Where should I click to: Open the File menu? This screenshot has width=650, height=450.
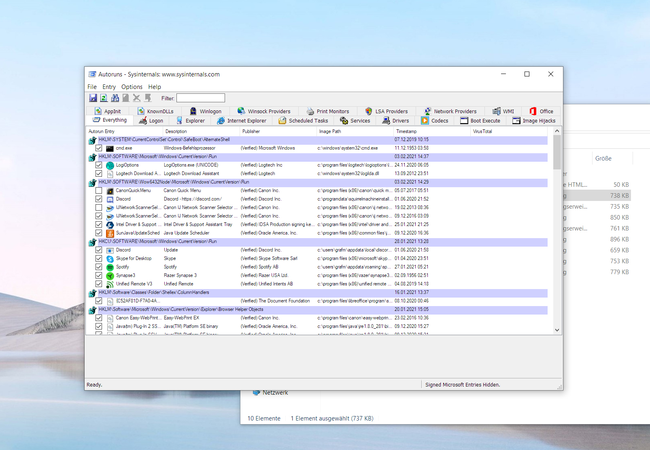[92, 87]
